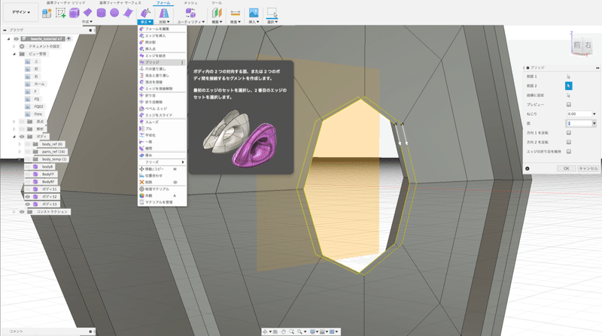Select the purple Cylinder form tool
This screenshot has height=336, width=602.
coord(101,13)
